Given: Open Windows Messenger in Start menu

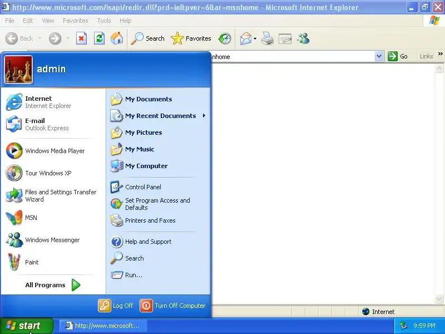Looking at the screenshot, I should (x=53, y=240).
